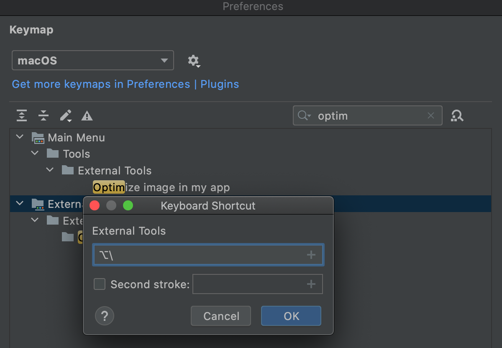Click Find Actions by Shortcut icon
Screen dimensions: 502x348
pos(457,115)
